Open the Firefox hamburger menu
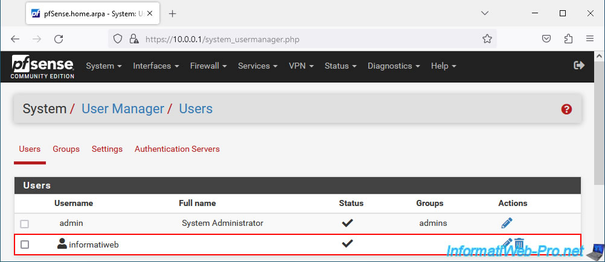The width and height of the screenshot is (605, 262). pyautogui.click(x=589, y=39)
